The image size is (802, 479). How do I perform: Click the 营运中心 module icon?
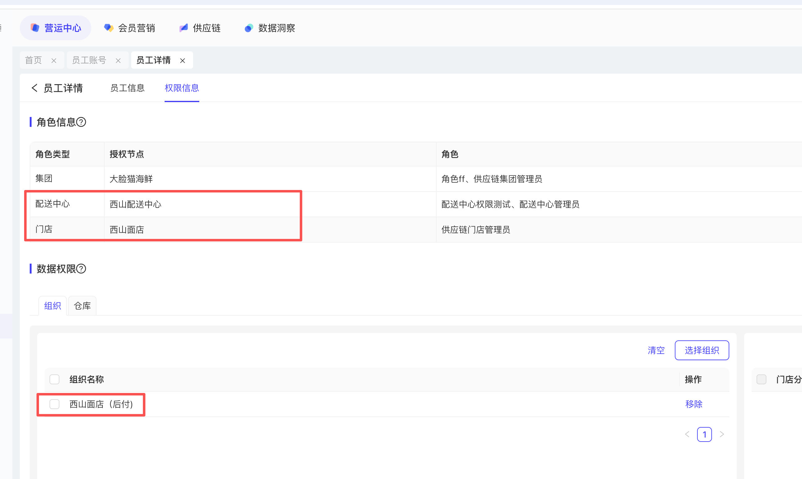(35, 28)
